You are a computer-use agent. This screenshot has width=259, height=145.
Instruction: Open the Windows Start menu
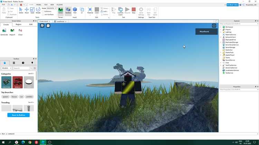pyautogui.click(x=3, y=142)
